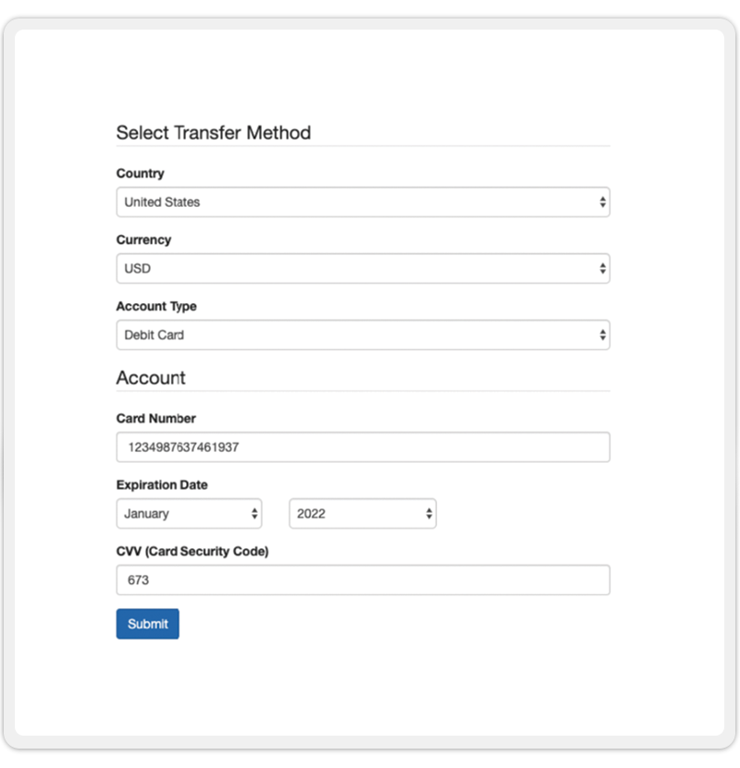The height and width of the screenshot is (768, 740).
Task: Click the Expiration Date label
Action: [x=162, y=485]
